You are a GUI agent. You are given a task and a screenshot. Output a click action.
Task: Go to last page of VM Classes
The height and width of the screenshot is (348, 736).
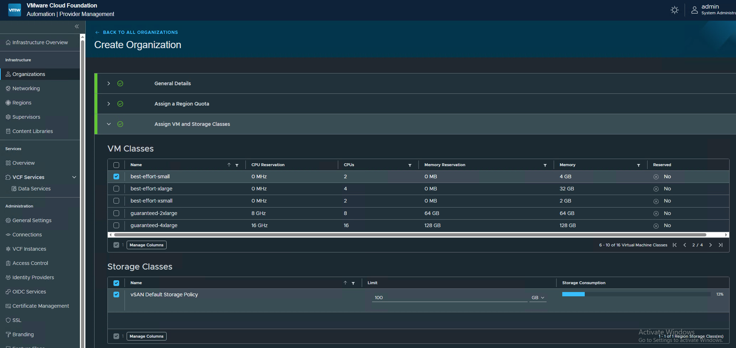point(721,245)
